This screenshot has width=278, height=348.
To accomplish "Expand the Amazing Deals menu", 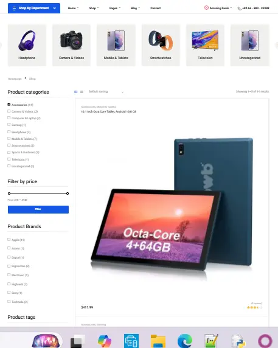I will [218, 8].
